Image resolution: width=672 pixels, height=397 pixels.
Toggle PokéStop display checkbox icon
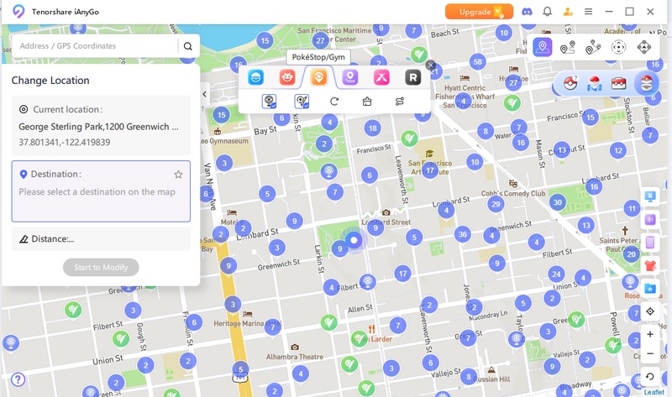coord(270,102)
